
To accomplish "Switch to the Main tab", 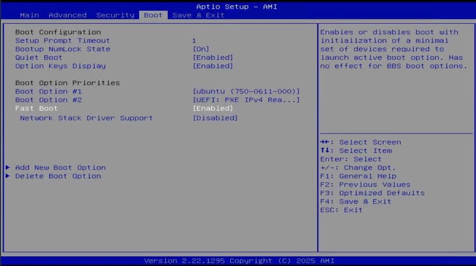I will 29,15.
